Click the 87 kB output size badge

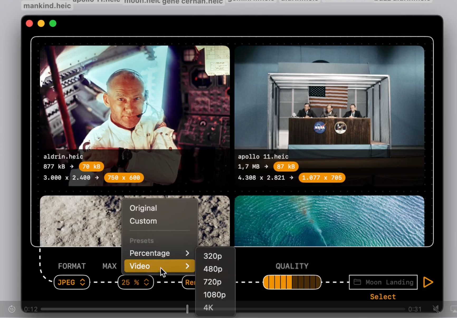click(x=286, y=167)
